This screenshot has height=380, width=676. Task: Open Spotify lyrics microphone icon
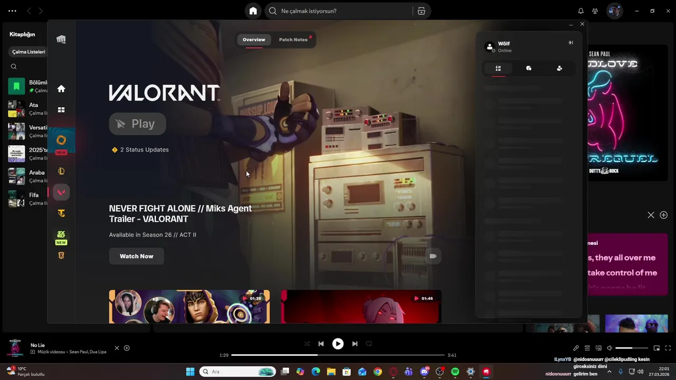point(576,348)
